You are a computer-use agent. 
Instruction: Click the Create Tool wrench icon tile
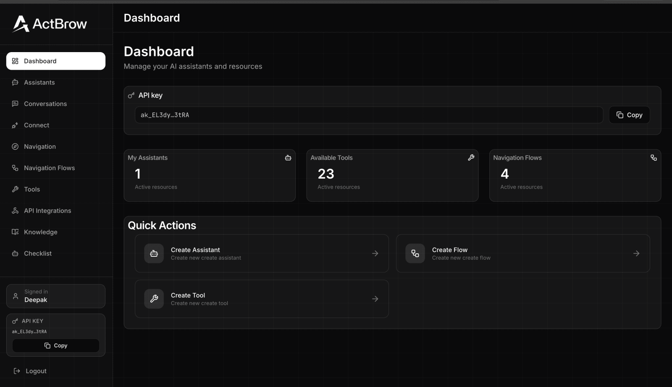click(x=154, y=299)
